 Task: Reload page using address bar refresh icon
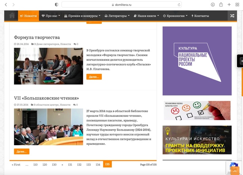pyautogui.click(x=179, y=4)
